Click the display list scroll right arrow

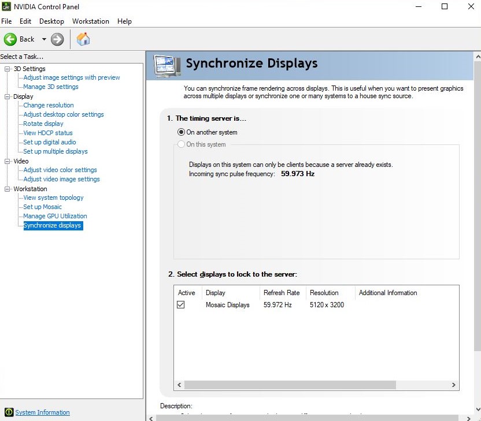coord(454,385)
